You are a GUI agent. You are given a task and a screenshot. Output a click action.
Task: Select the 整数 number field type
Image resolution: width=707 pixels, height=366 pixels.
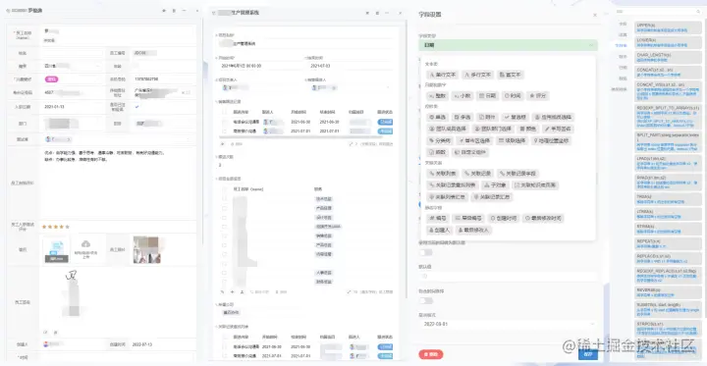438,95
